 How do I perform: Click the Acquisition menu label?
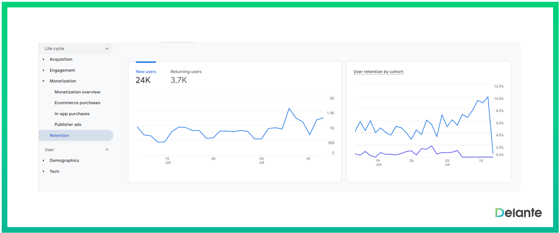61,59
